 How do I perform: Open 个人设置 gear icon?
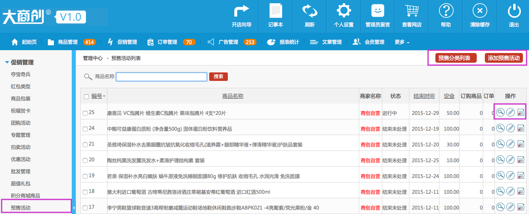(344, 11)
